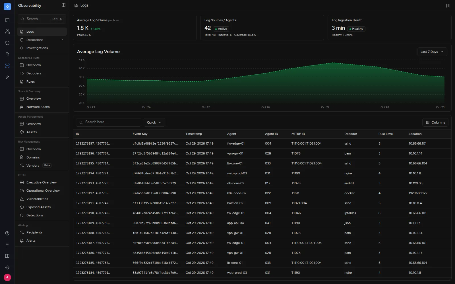Image resolution: width=455 pixels, height=284 pixels.
Task: Click the Oct 27 axis label on chart
Action: (x=325, y=107)
